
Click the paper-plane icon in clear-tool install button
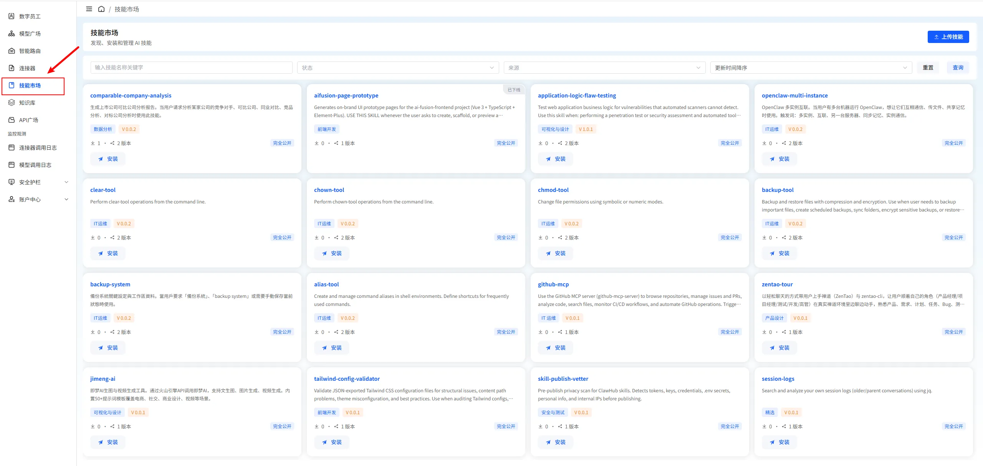(x=101, y=253)
